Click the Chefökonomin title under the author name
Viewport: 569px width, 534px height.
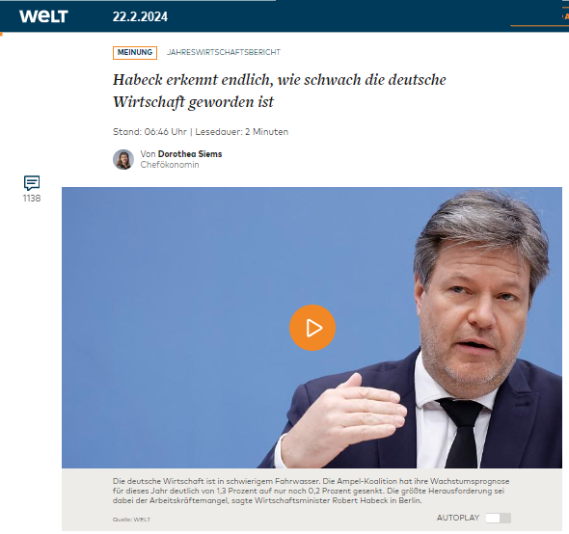170,165
